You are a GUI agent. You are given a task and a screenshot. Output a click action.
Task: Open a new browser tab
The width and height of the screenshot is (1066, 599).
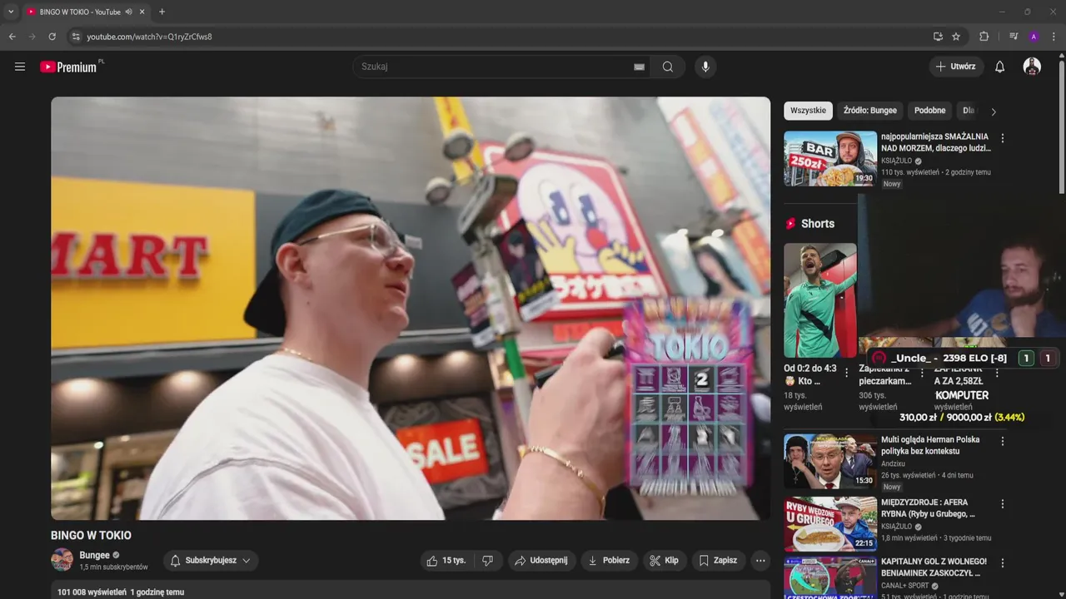click(162, 12)
